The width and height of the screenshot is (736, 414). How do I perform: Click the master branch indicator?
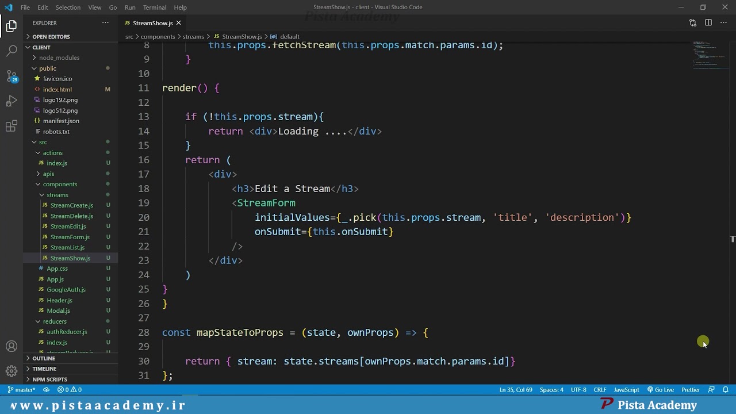click(21, 390)
